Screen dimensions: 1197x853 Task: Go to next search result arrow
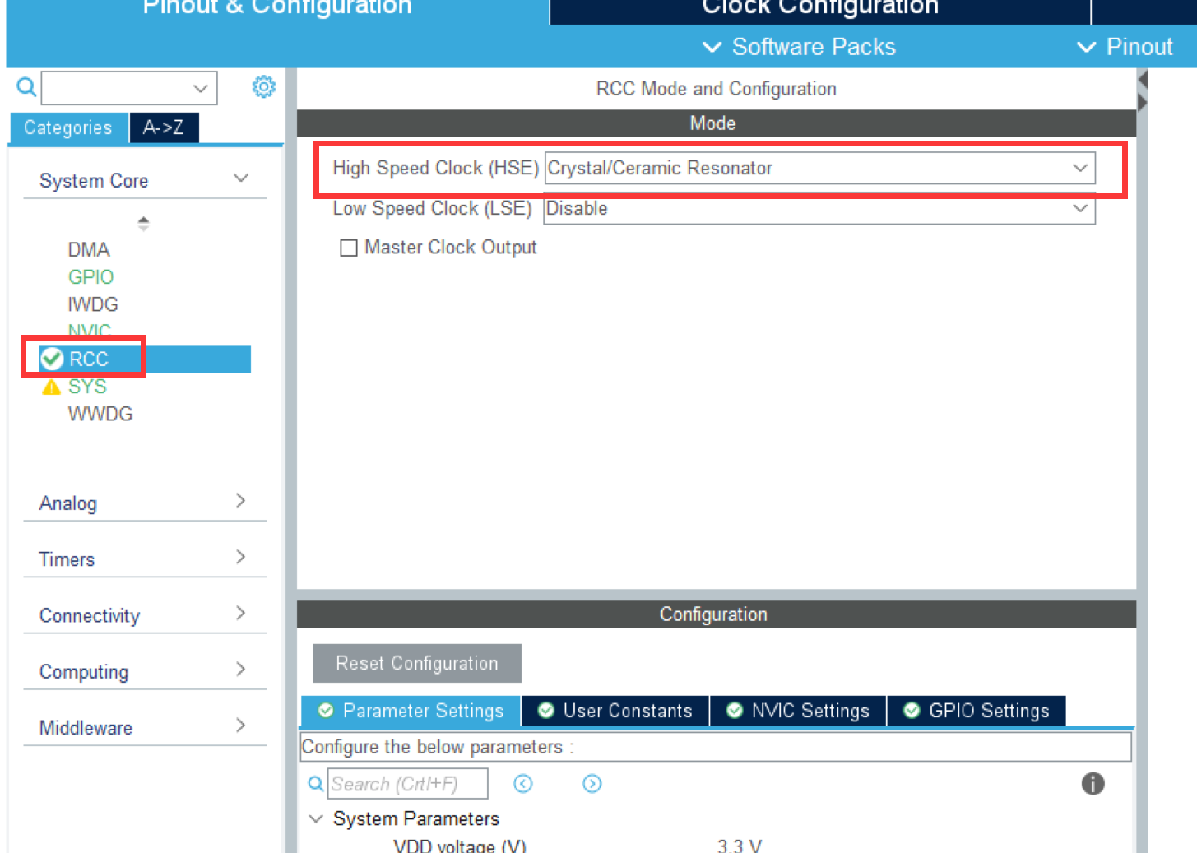click(592, 784)
